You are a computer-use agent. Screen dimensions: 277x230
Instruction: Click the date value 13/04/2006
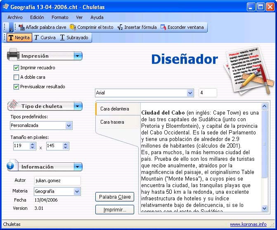(x=46, y=200)
